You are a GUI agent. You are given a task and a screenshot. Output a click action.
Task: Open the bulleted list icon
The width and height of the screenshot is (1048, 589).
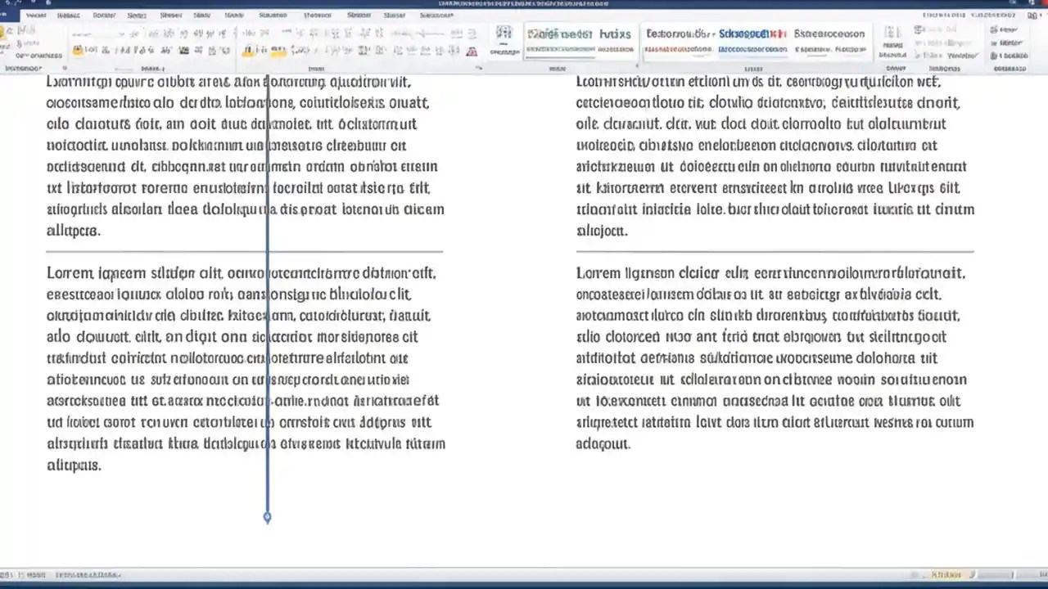(248, 34)
